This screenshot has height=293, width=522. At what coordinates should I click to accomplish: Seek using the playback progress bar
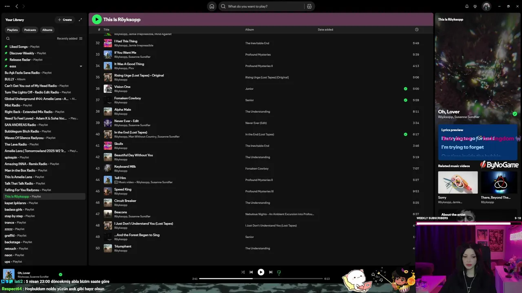click(x=261, y=278)
